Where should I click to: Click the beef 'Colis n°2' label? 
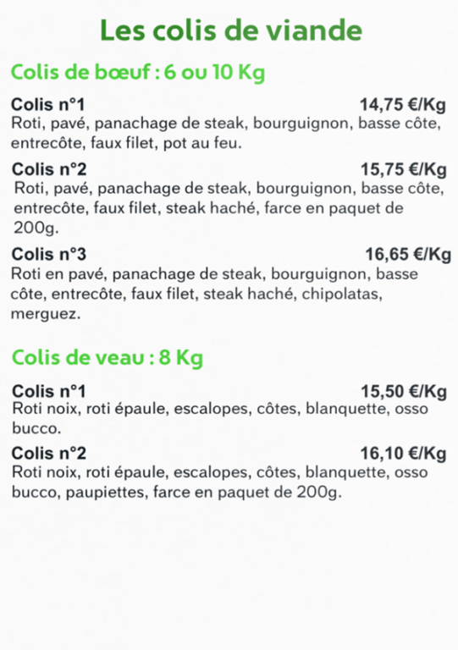click(49, 169)
